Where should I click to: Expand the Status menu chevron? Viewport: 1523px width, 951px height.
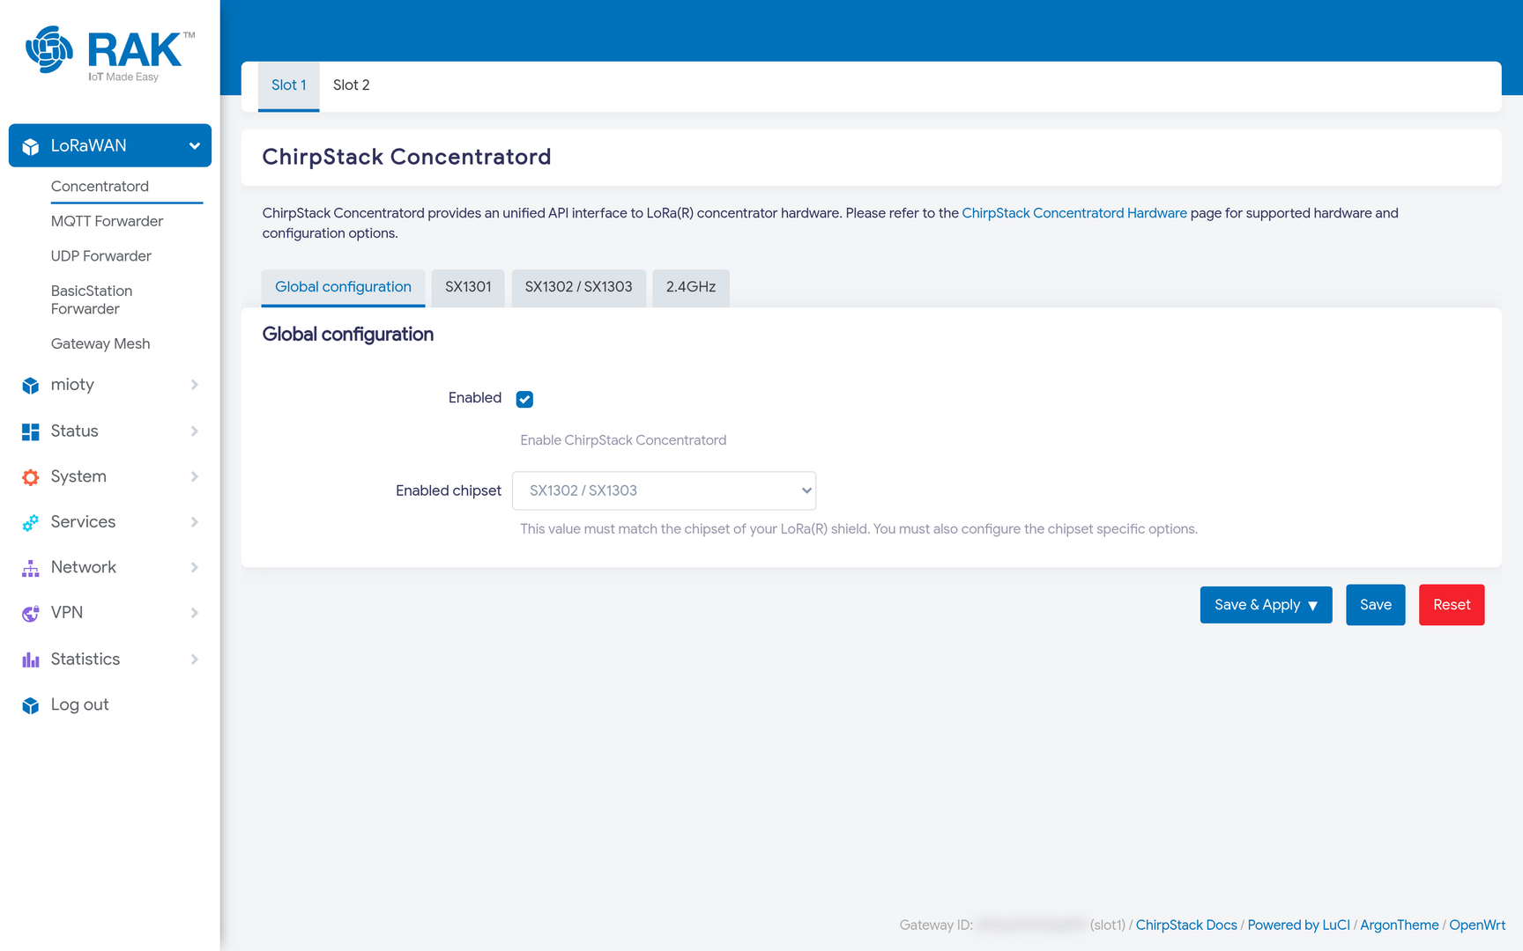point(194,431)
